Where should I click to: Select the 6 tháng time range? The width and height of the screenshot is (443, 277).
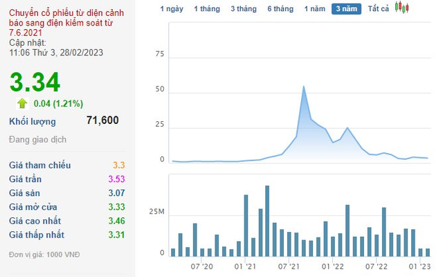click(280, 9)
